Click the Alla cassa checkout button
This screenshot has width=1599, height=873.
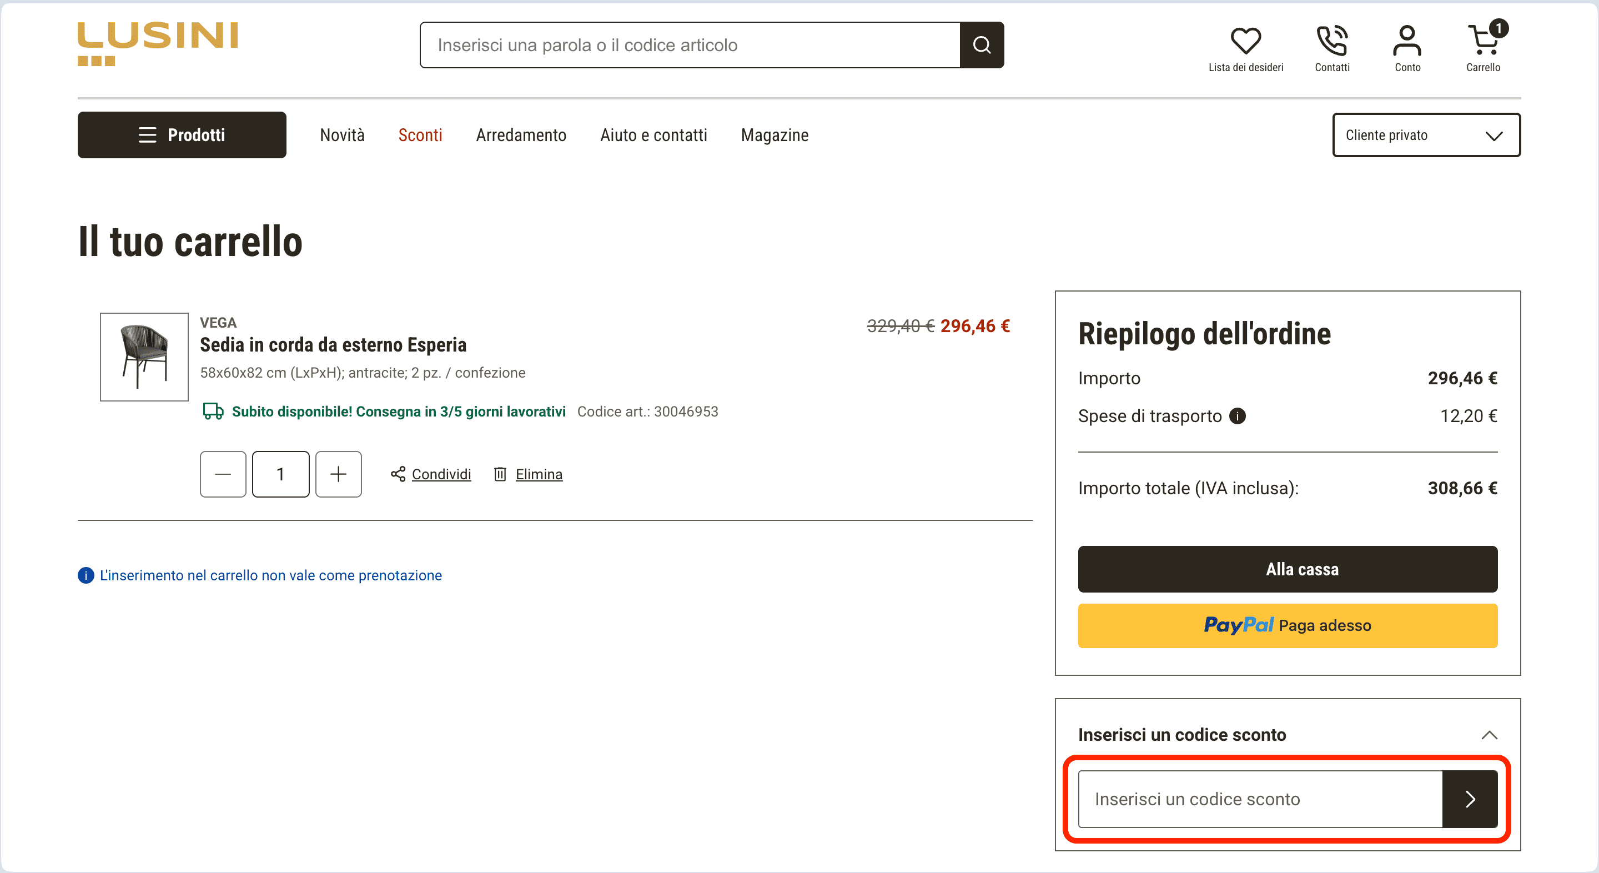click(x=1288, y=569)
